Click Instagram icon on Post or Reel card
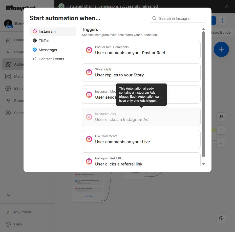The image size is (235, 232). point(89,50)
